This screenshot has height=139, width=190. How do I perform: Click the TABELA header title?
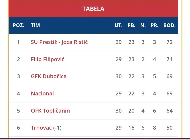93,9
